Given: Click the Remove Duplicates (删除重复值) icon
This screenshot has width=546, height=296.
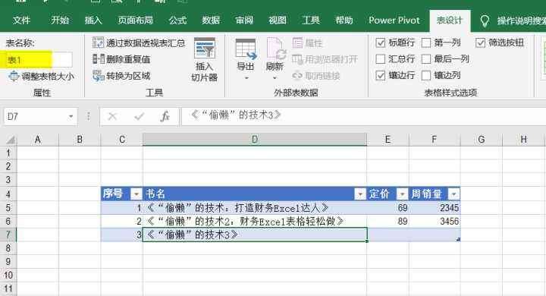Looking at the screenshot, I should pos(98,59).
